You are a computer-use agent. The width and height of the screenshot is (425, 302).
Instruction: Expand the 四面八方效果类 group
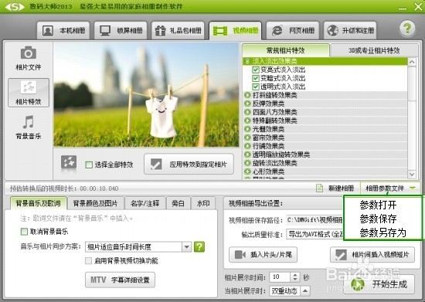pos(247,112)
